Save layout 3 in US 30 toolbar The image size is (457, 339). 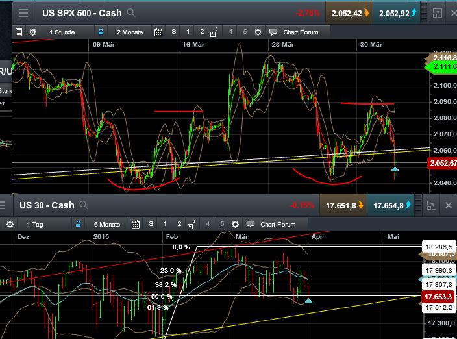pos(191,225)
